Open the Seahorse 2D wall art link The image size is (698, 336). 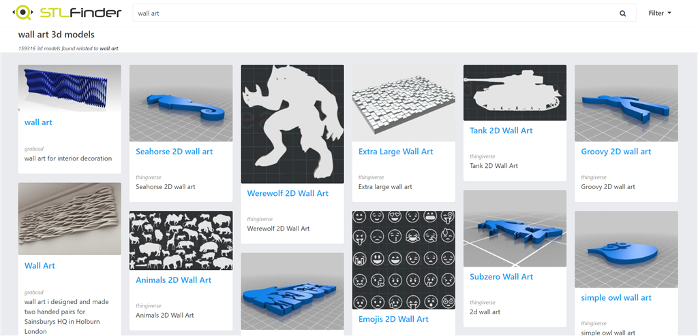point(174,152)
